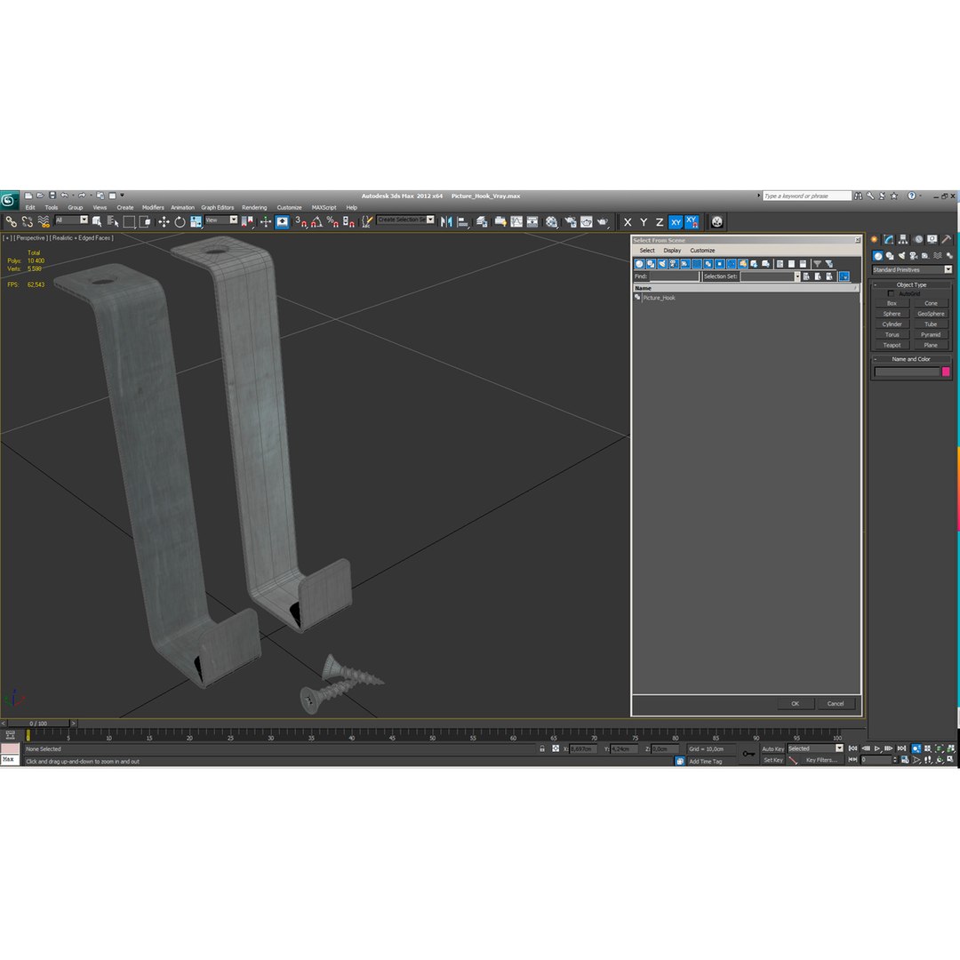Toggle the 3D Snaps button
Viewport: 960px width, 960px height.
pos(300,221)
